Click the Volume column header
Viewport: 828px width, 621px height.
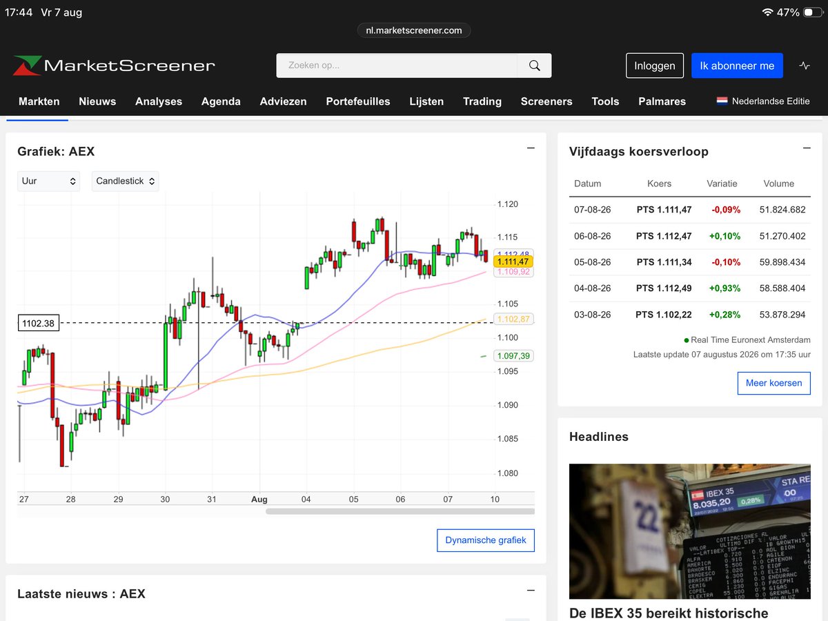(779, 184)
